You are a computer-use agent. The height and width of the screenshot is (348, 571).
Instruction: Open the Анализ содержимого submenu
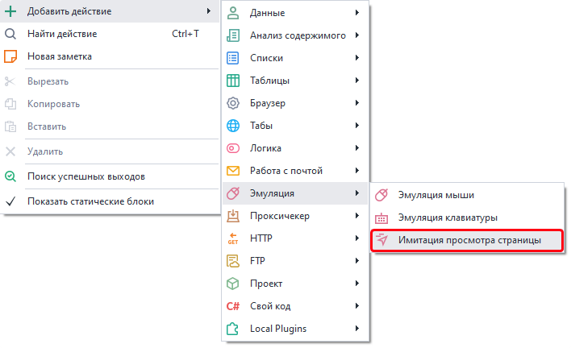coord(297,35)
